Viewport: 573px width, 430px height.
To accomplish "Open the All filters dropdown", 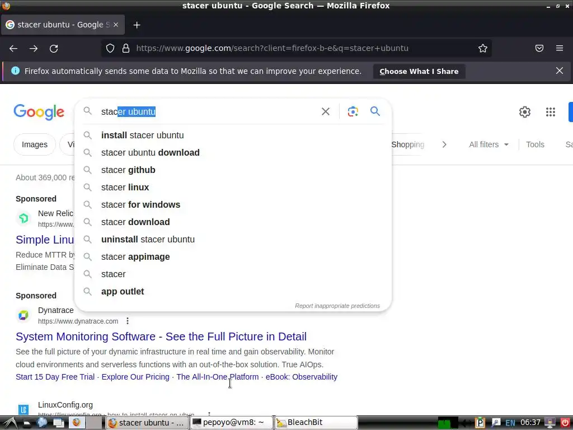I will 489,144.
